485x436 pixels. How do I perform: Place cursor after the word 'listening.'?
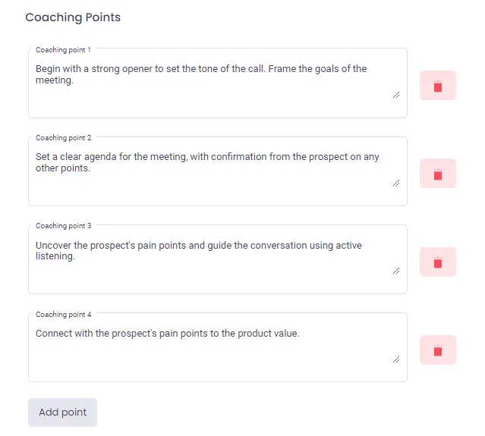point(75,256)
